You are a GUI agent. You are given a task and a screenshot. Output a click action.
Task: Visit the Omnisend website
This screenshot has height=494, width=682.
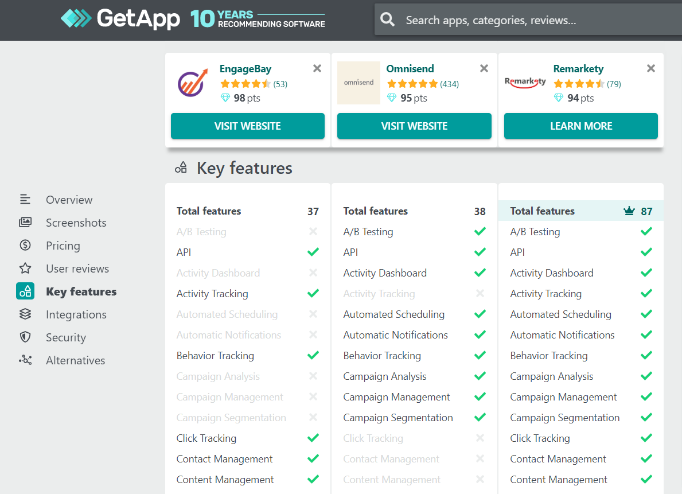pyautogui.click(x=414, y=126)
